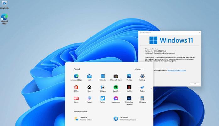Launch Netflix
Viewport: 219px width, 126px height.
(129, 88)
